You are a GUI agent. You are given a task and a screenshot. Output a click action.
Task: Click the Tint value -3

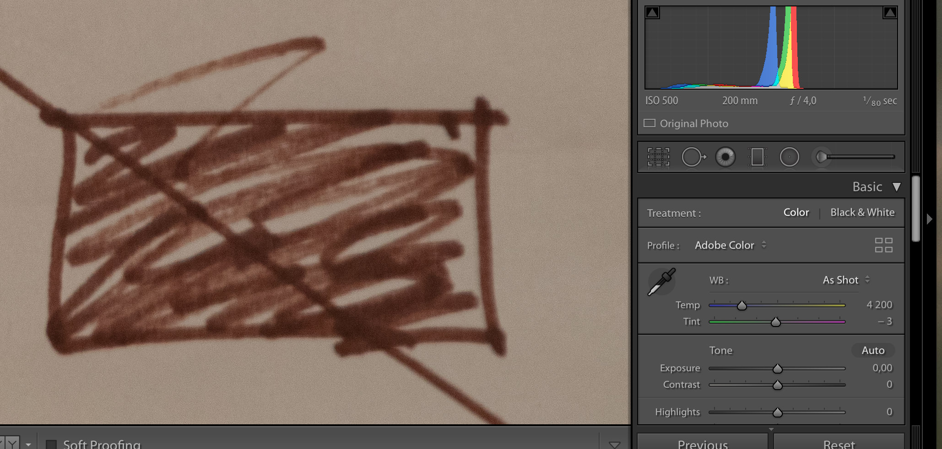tap(885, 321)
